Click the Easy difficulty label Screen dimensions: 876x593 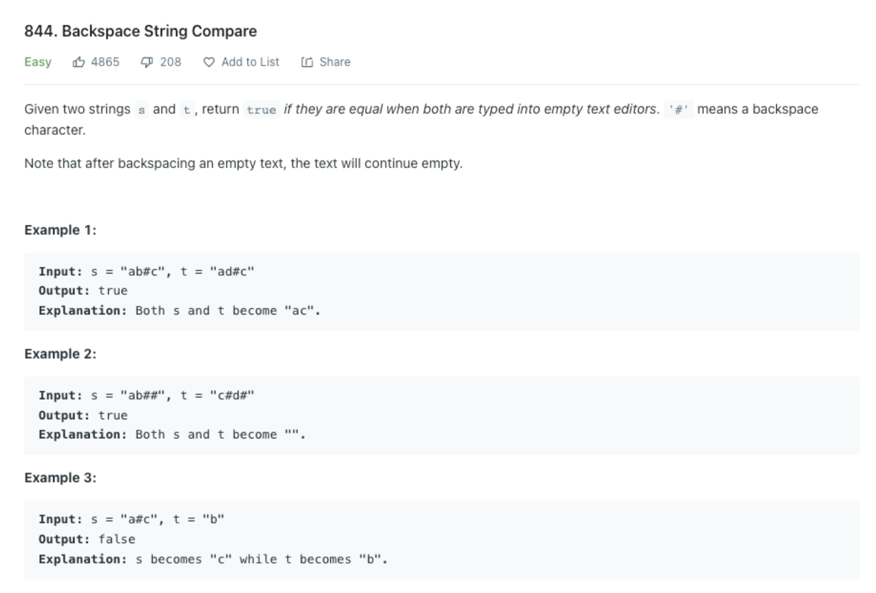pyautogui.click(x=37, y=62)
